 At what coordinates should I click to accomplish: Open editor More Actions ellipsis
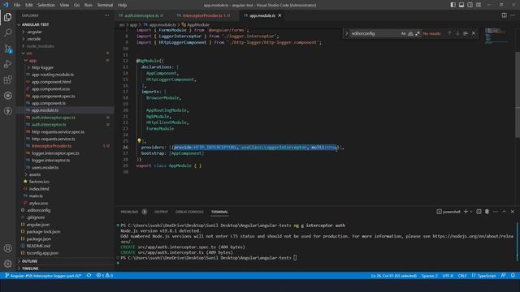click(x=513, y=15)
